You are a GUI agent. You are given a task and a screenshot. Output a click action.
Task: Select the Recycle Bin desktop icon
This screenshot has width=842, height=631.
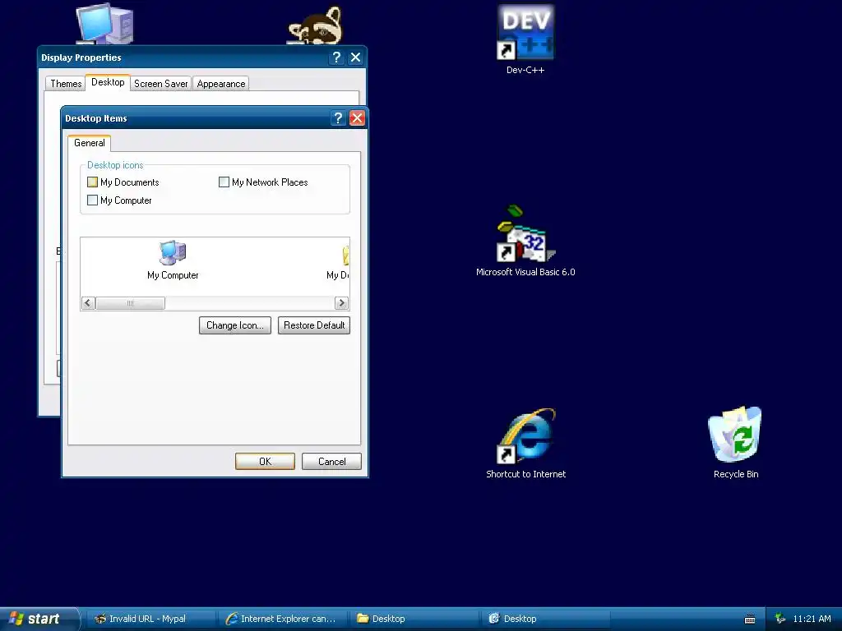(735, 435)
